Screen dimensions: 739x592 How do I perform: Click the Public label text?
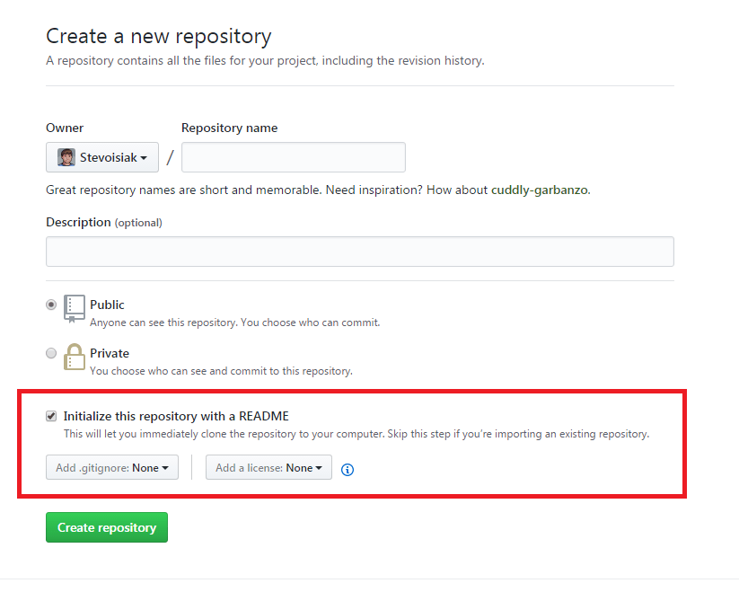point(107,305)
